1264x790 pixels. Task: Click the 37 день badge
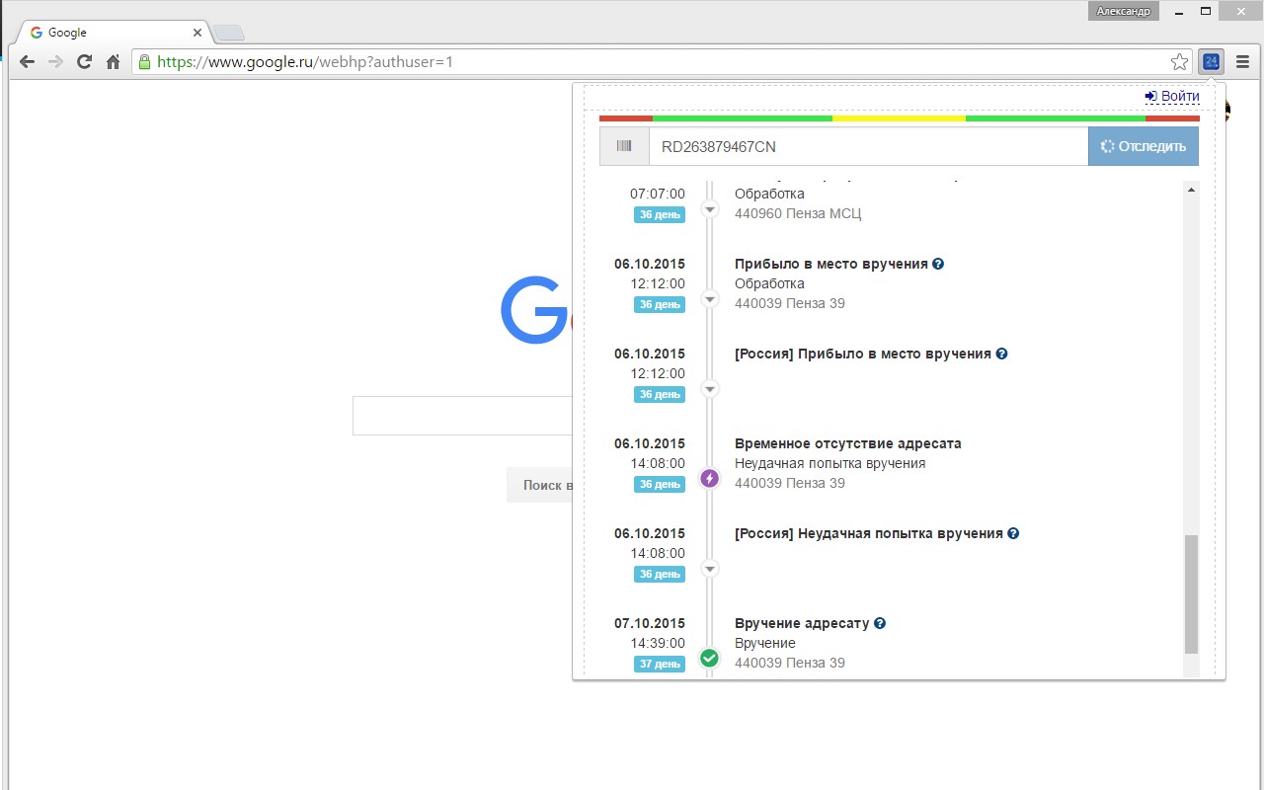coord(660,664)
